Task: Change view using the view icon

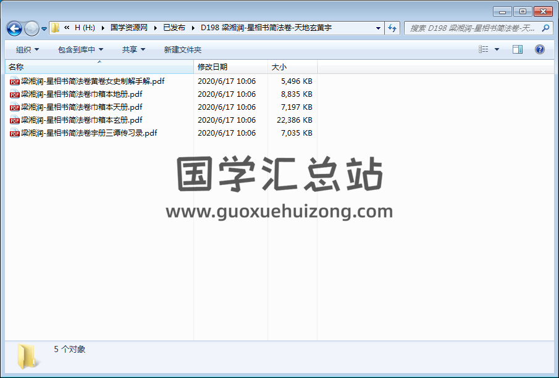Action: click(484, 49)
